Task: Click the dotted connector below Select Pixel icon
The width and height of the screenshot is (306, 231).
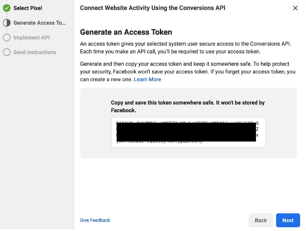Action: point(7,15)
